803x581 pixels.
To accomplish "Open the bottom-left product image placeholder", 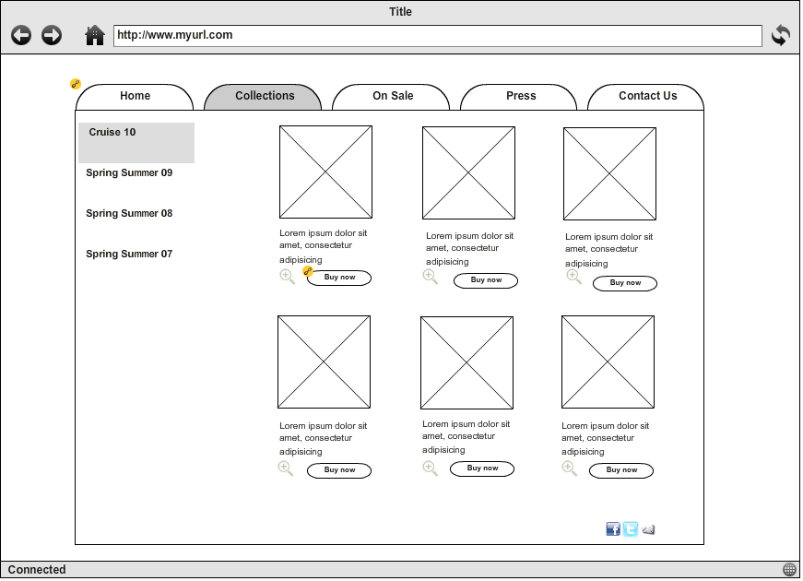I will click(x=325, y=362).
